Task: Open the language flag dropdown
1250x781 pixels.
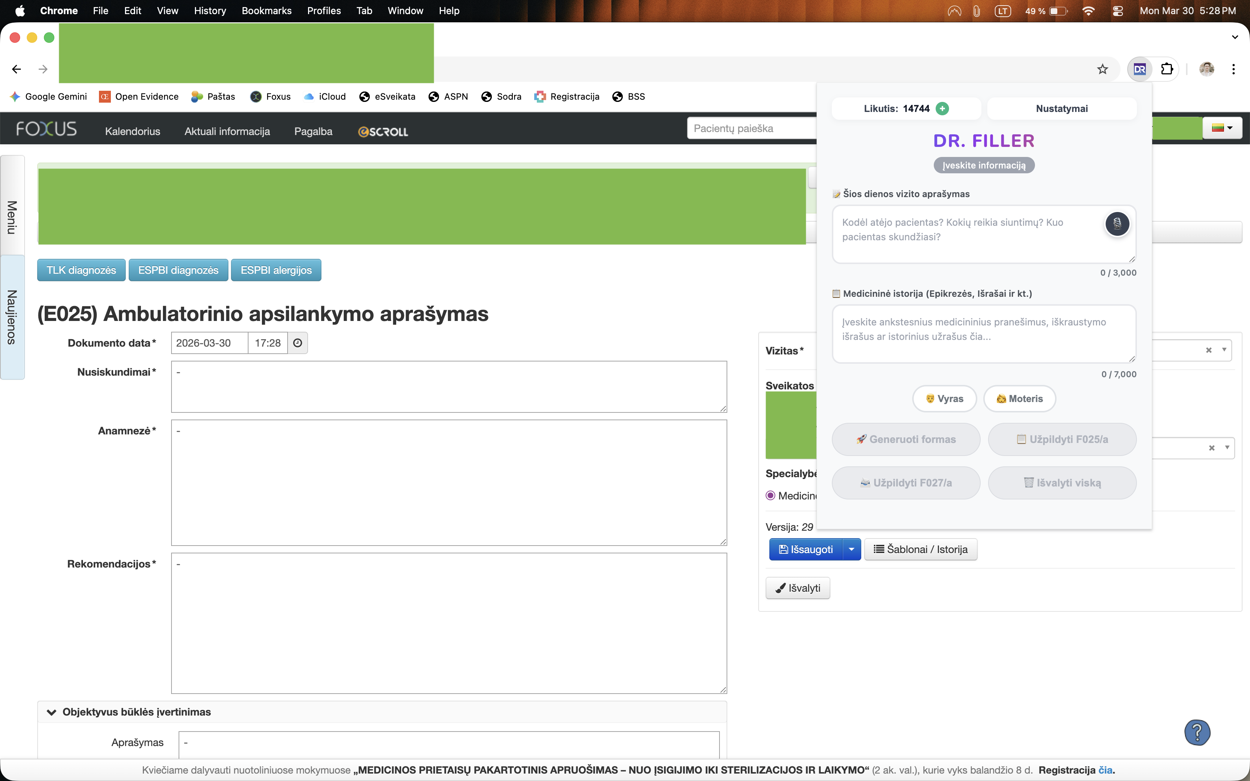Action: (1222, 128)
